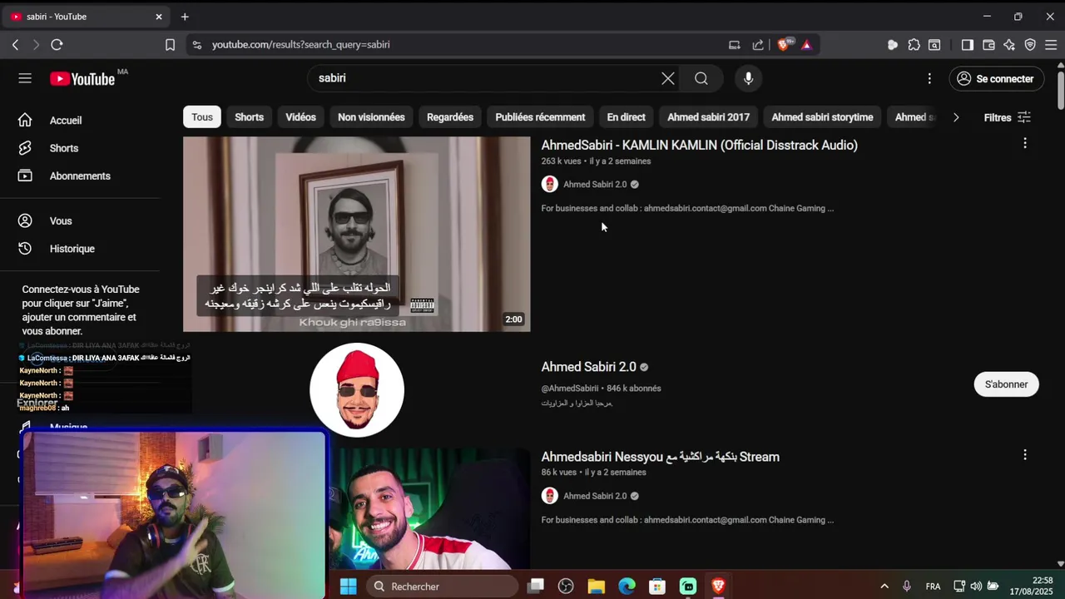Open the Nessyou Stream video thumbnail
Viewport: 1065px width, 599px height.
click(x=429, y=508)
